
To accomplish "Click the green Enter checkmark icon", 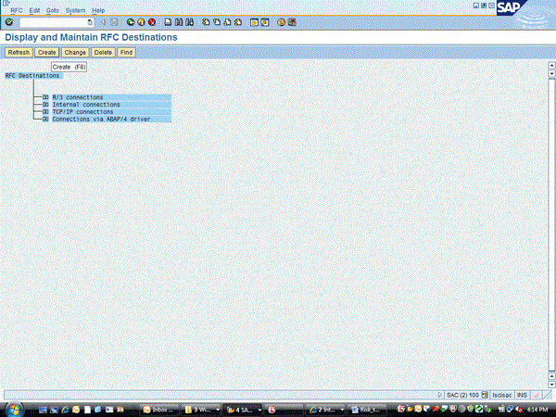I will pyautogui.click(x=8, y=21).
